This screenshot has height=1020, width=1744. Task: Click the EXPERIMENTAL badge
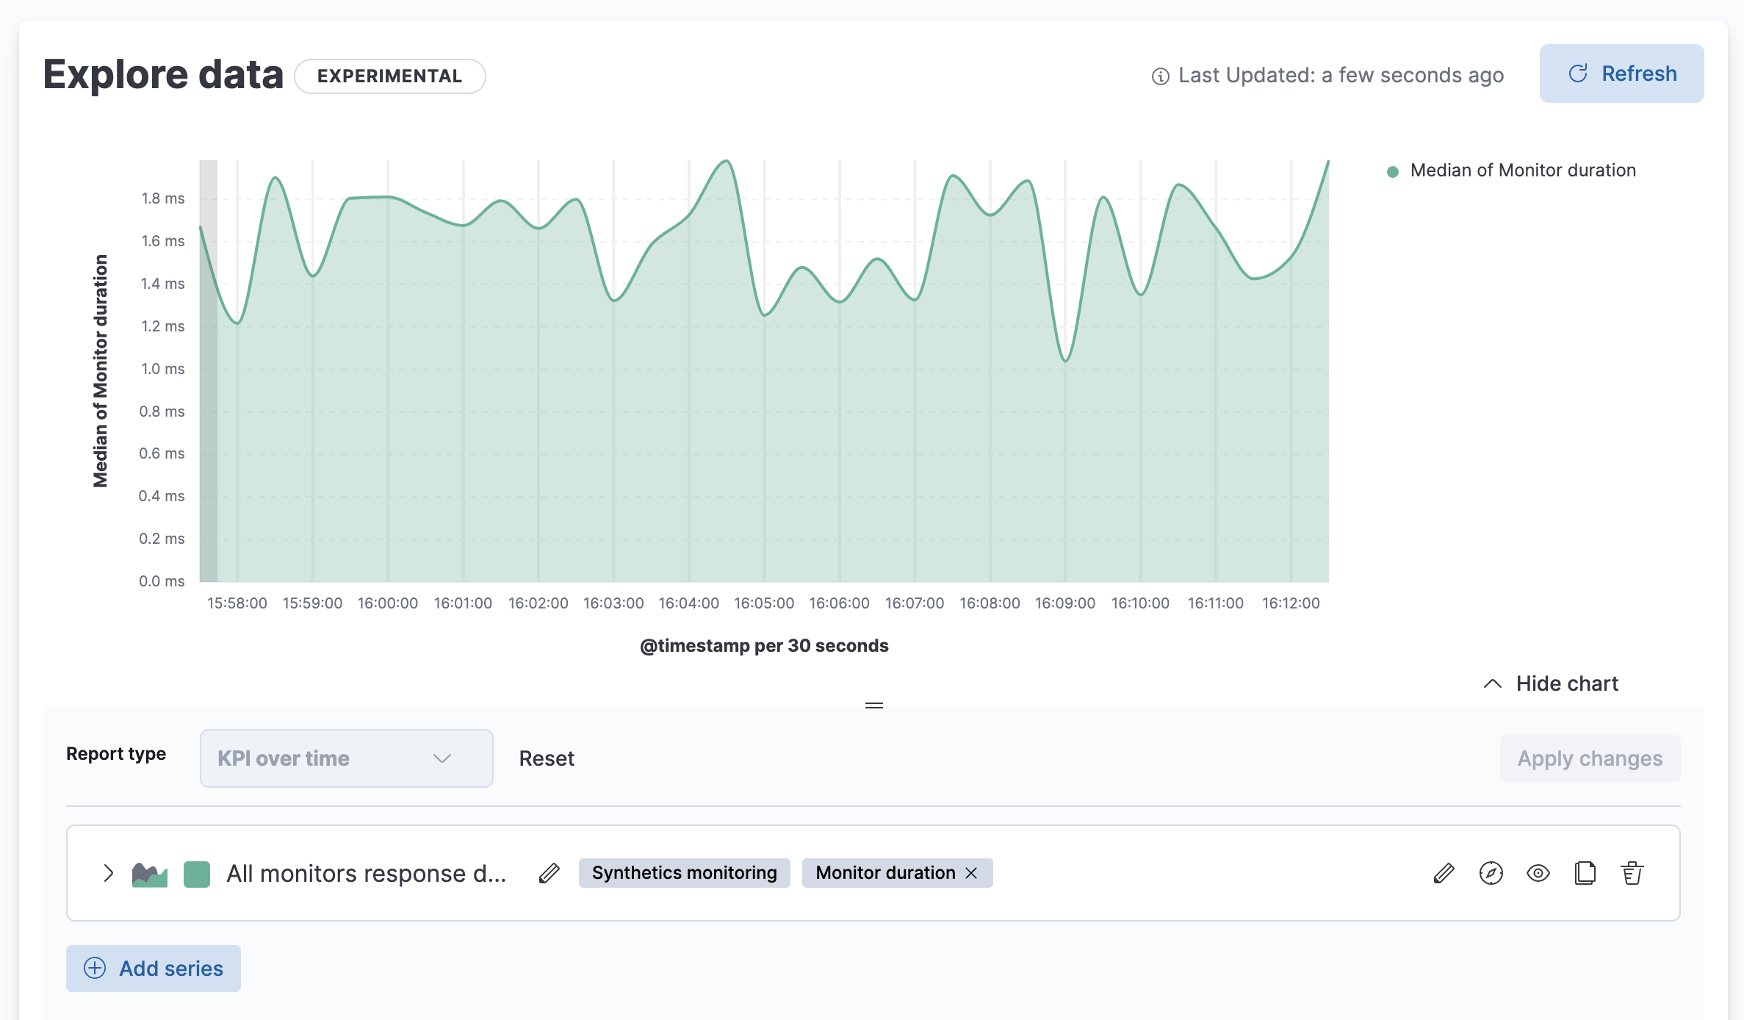(389, 76)
